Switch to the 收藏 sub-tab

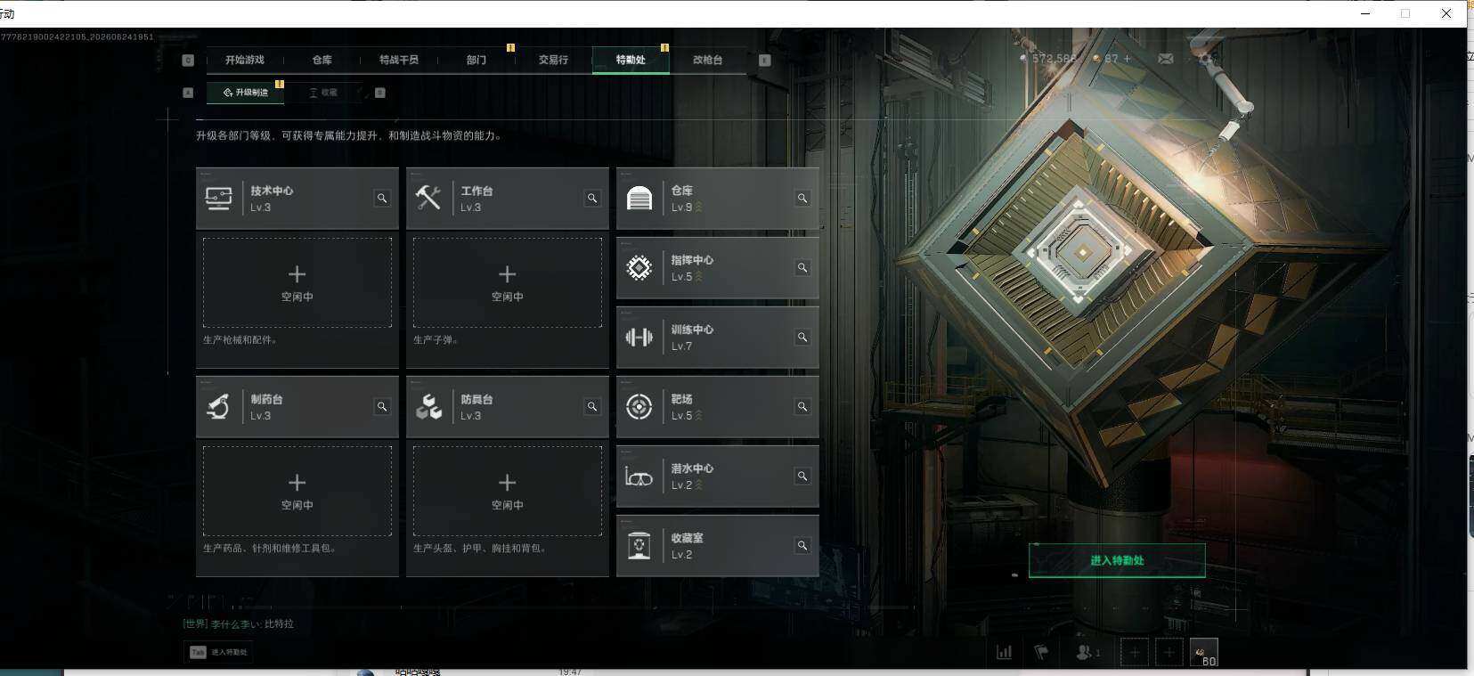[323, 93]
